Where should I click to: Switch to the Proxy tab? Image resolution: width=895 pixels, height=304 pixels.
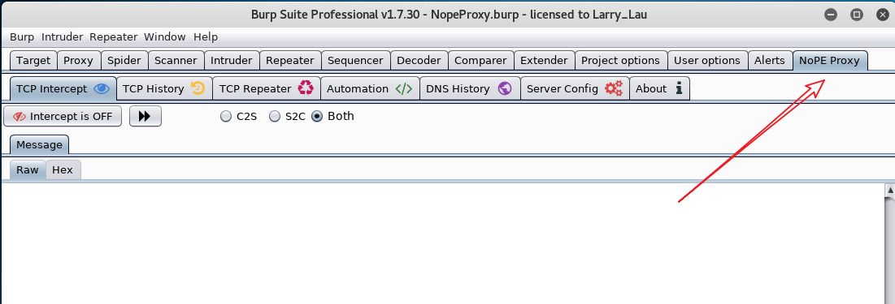[x=78, y=60]
